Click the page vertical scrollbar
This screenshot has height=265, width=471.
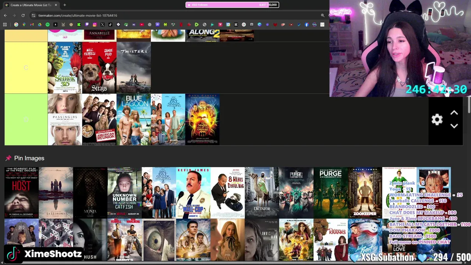[469, 105]
